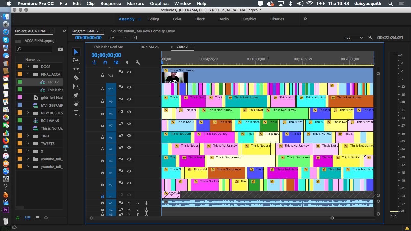Solo audio track A1

click(138, 203)
